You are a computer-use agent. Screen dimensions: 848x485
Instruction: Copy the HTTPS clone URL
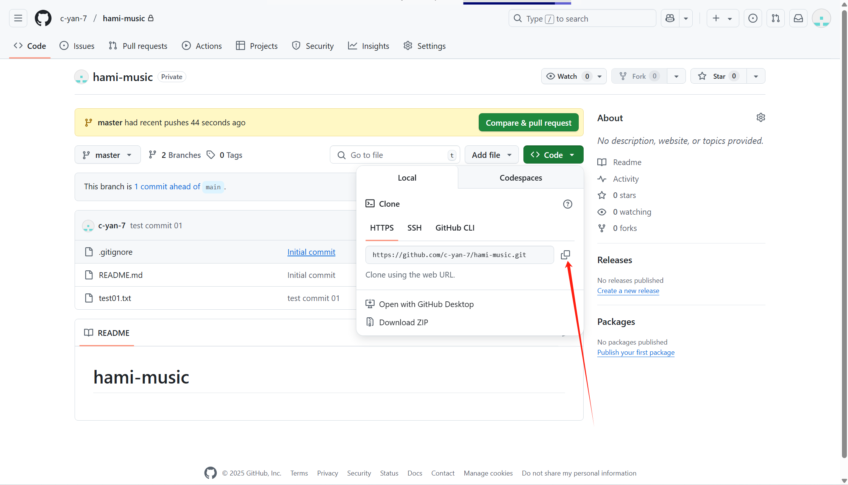[565, 254]
